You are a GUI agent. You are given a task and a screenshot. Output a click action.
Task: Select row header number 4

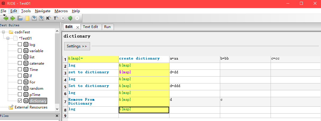[x=65, y=80]
